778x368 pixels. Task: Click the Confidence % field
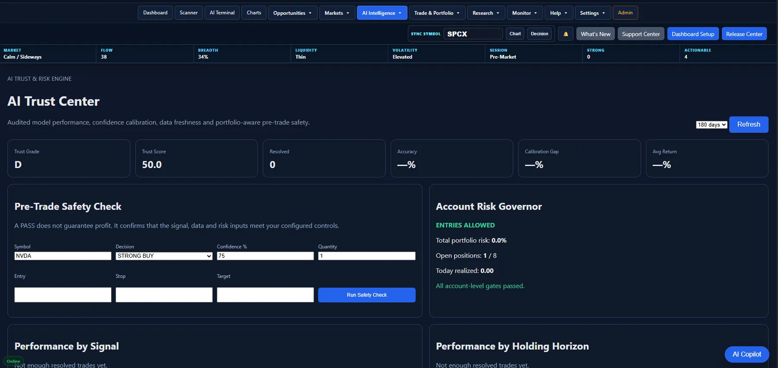tap(265, 256)
